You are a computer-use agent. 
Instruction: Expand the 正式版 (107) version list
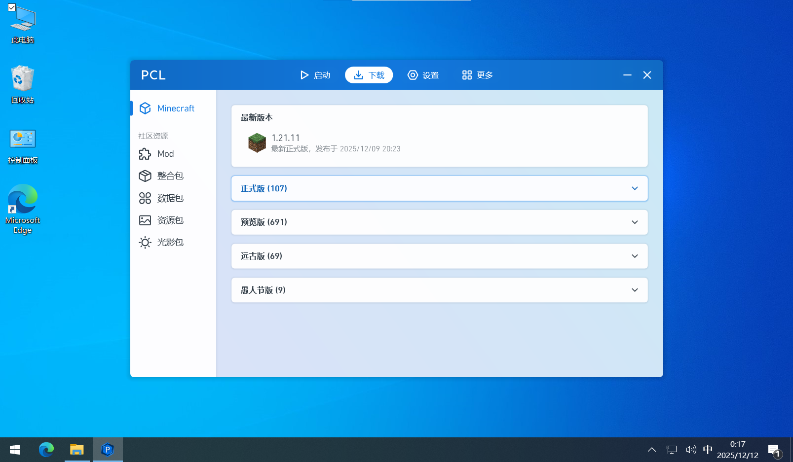click(x=439, y=188)
